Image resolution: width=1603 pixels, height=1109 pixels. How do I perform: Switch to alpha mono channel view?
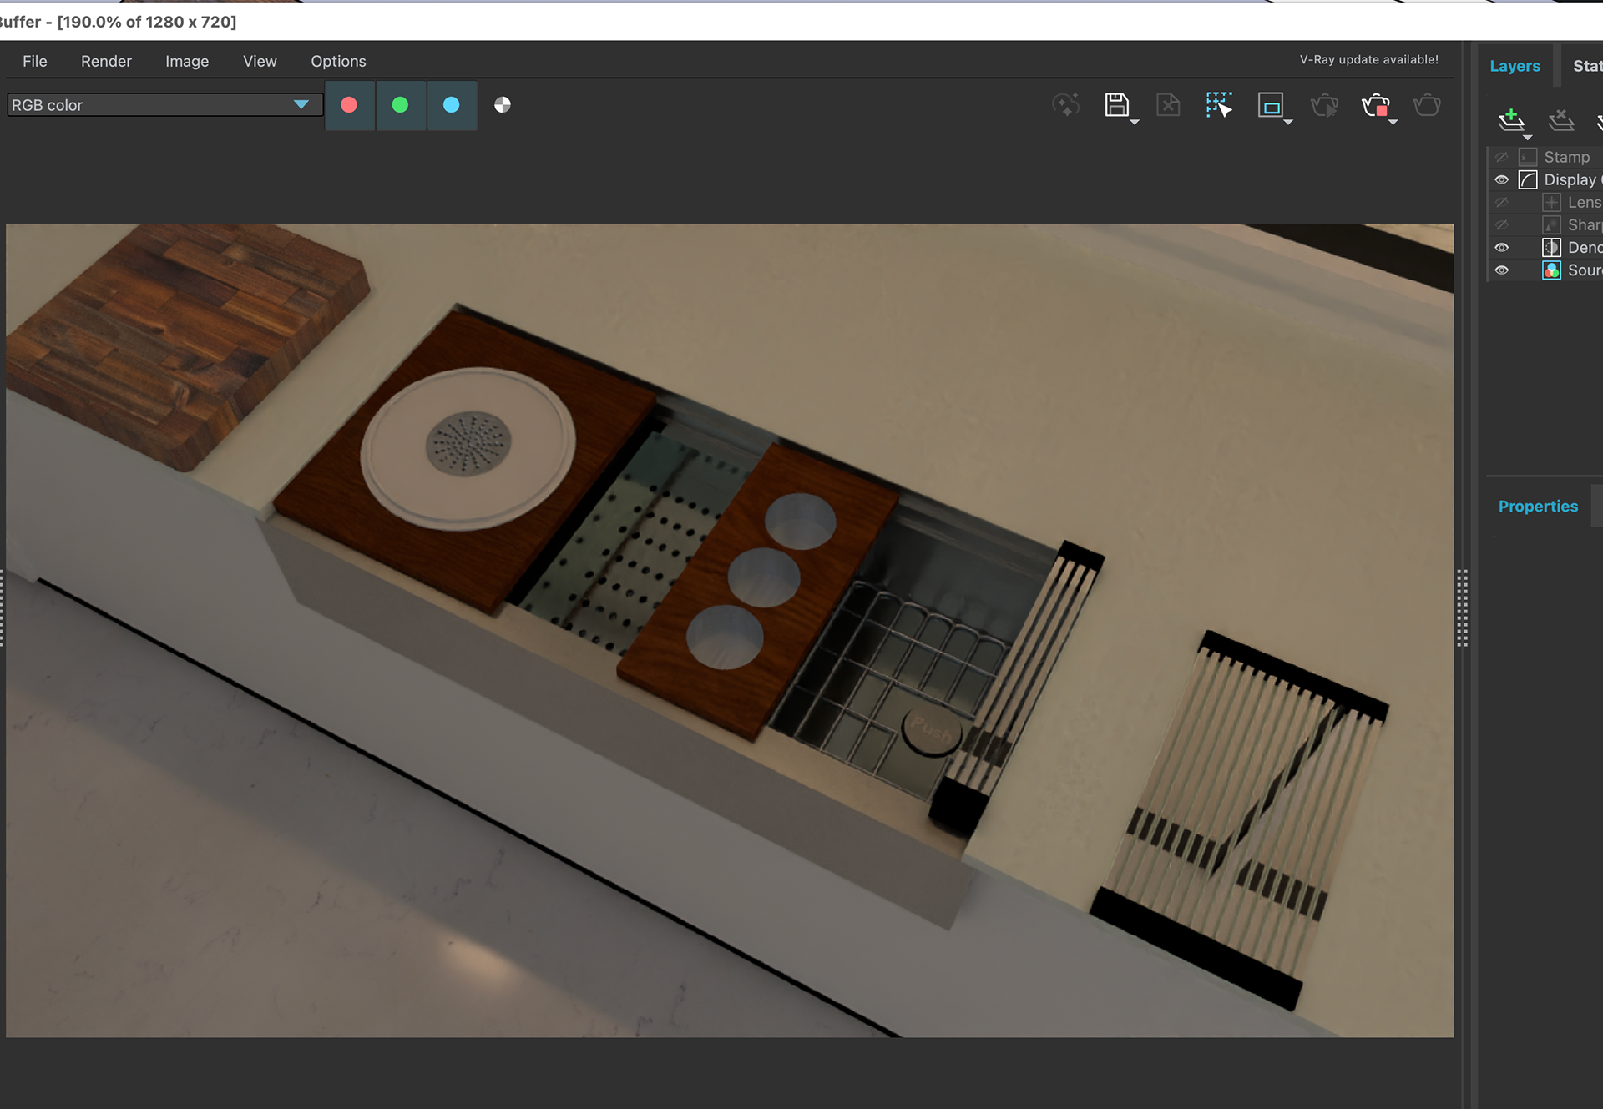click(503, 105)
